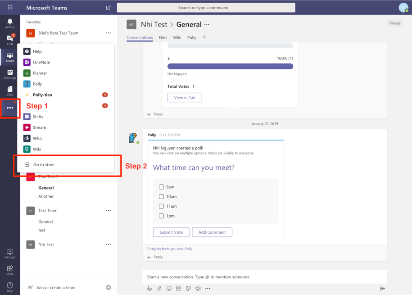This screenshot has height=295, width=412.
Task: Open the Meetings calendar
Action: pos(10,74)
